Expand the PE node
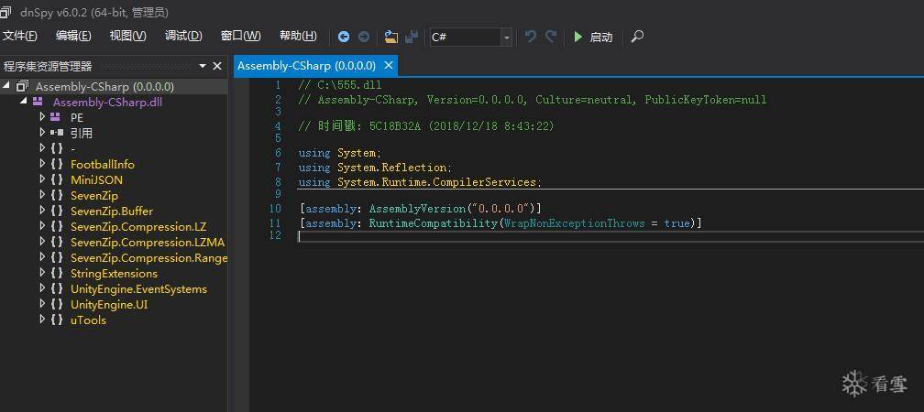Image resolution: width=924 pixels, height=412 pixels. pyautogui.click(x=42, y=117)
